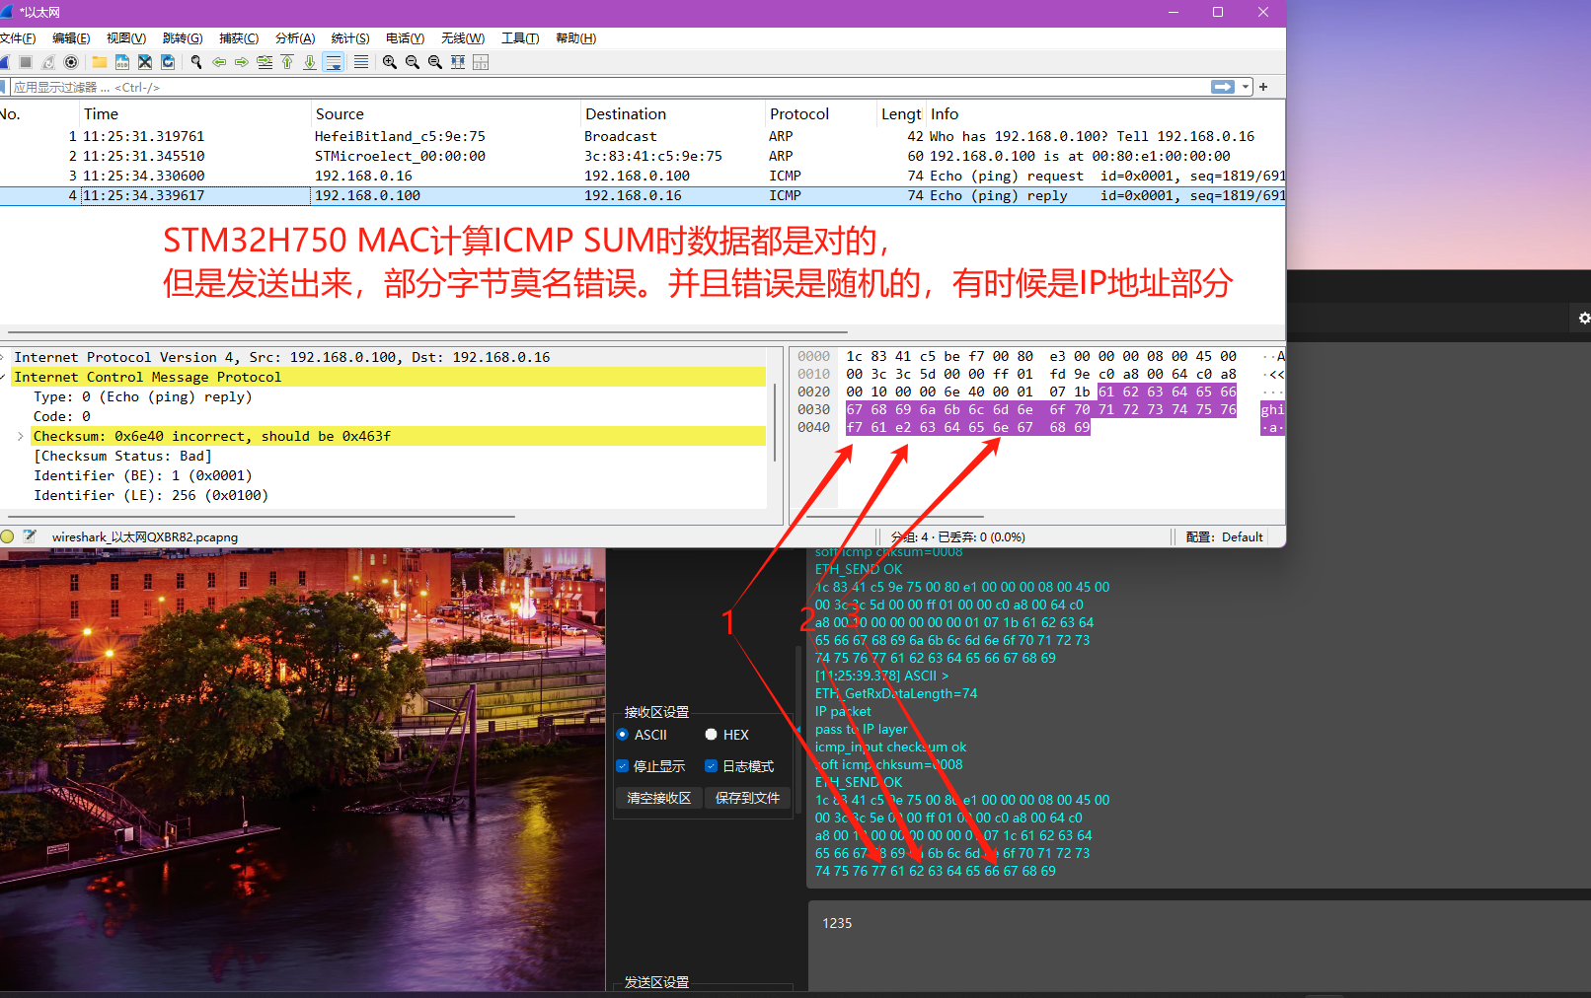Viewport: 1591px width, 998px height.
Task: Sort by Protocol column header
Action: 821,114
